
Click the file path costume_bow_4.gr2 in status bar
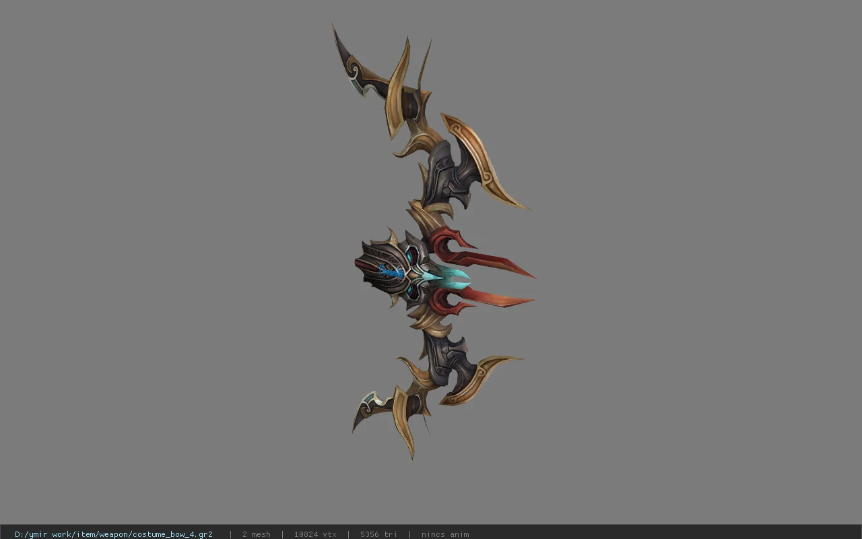114,534
